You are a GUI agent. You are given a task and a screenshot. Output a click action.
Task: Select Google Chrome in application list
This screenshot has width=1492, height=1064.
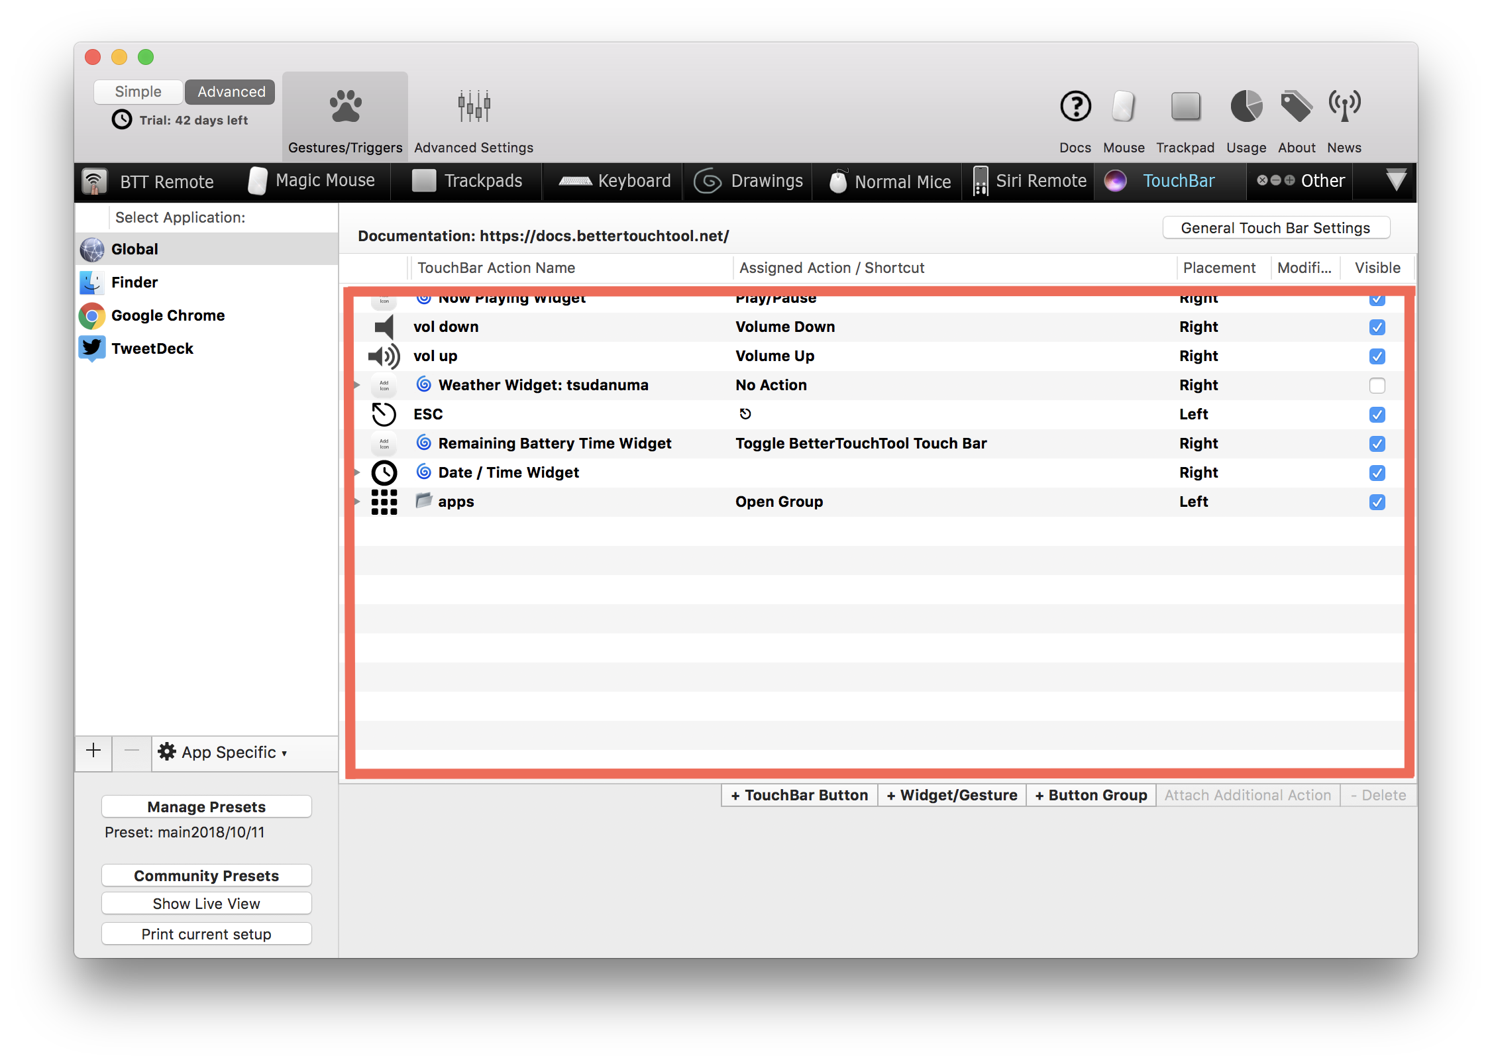(x=168, y=315)
